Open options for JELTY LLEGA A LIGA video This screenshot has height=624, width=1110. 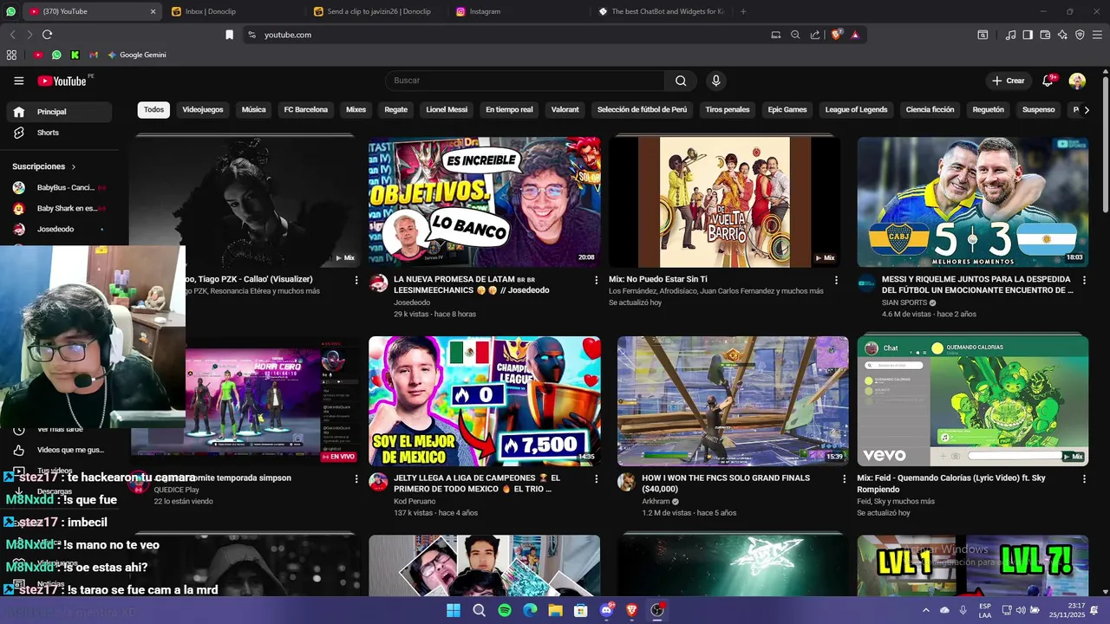tap(596, 478)
